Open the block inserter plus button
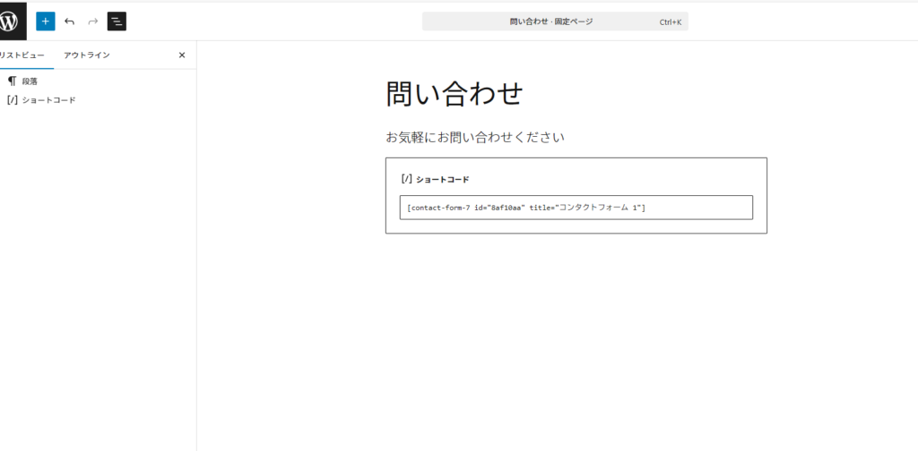The height and width of the screenshot is (451, 918). click(x=46, y=21)
